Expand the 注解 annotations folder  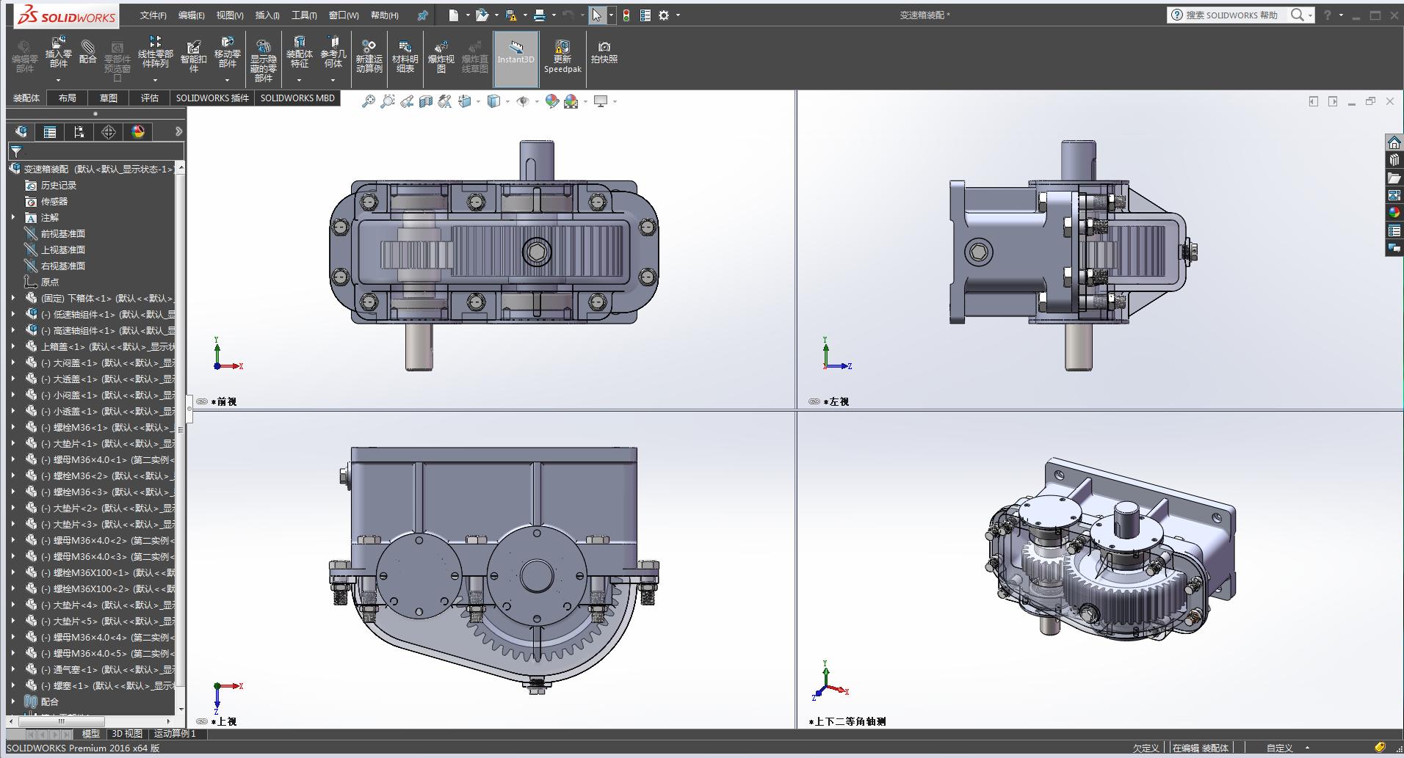coord(12,218)
